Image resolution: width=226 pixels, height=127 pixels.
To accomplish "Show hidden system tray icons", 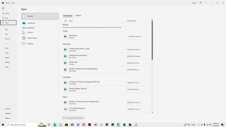I will [198, 125].
